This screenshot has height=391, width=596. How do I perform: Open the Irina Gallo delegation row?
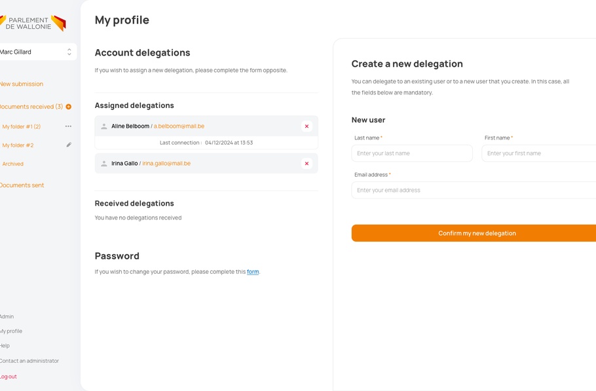[x=196, y=164]
